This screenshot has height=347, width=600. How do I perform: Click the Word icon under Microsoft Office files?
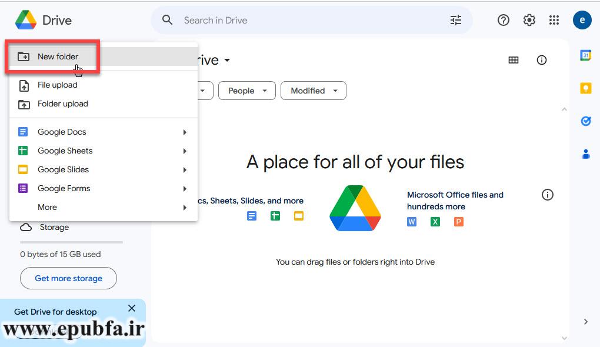[412, 222]
